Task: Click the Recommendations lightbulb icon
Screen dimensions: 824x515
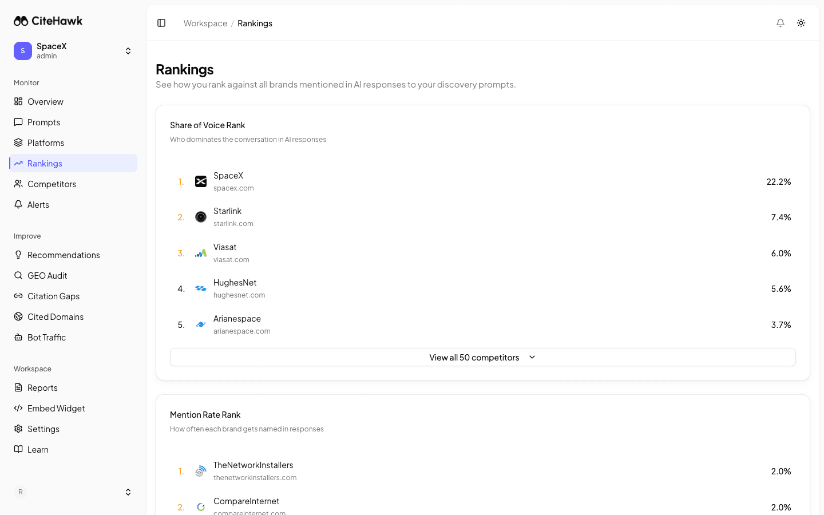Action: (18, 255)
